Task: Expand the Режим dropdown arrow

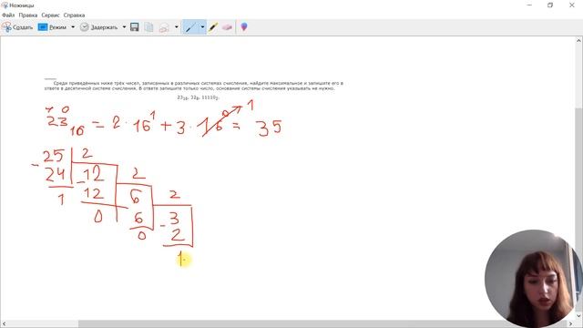Action: [73, 27]
